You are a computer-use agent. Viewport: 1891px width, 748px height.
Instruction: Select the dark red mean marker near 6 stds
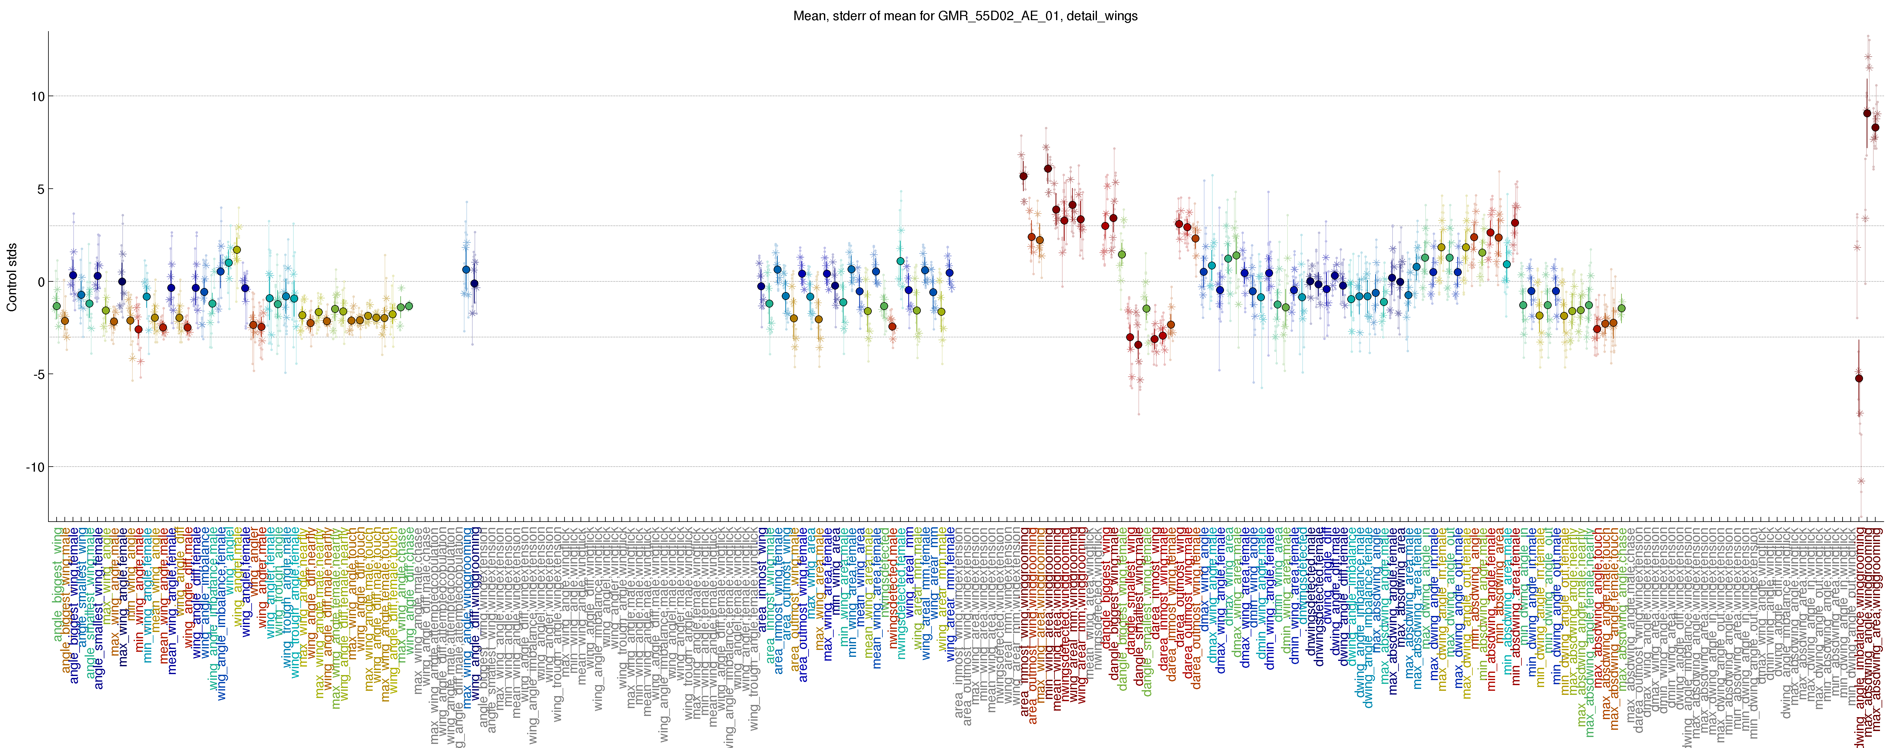tap(1048, 169)
